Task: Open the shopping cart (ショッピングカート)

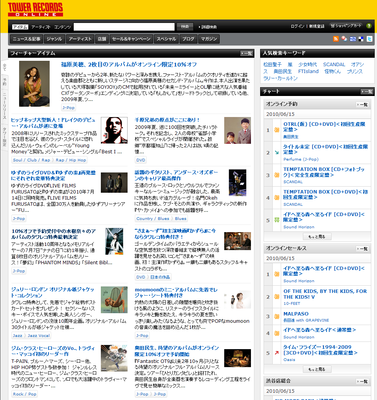Action: (x=346, y=26)
